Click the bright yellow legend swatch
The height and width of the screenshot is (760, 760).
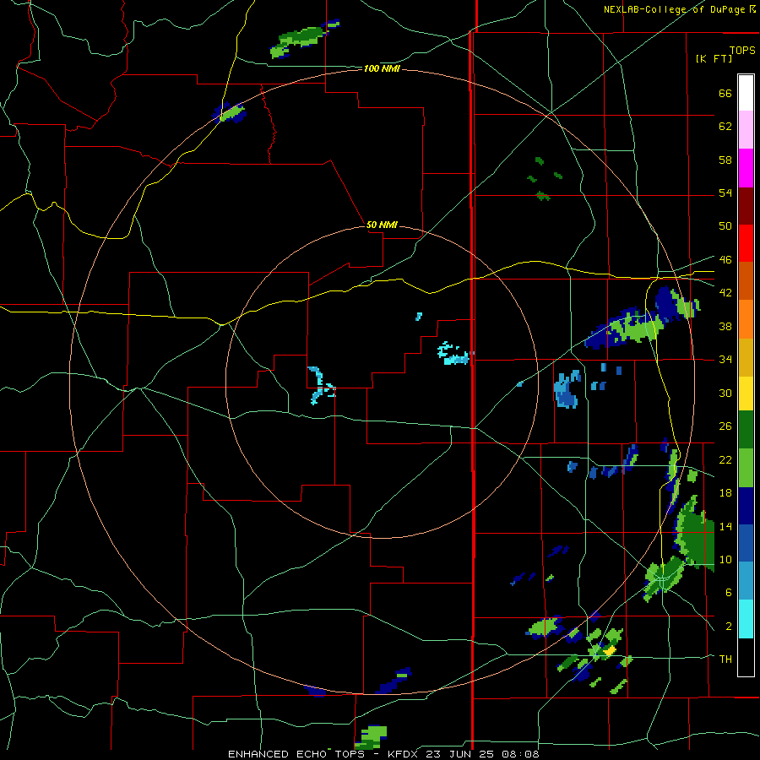(746, 394)
